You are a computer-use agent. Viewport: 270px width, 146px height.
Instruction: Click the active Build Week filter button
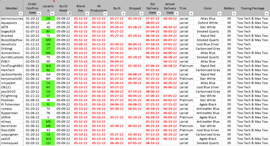pos(69,13)
